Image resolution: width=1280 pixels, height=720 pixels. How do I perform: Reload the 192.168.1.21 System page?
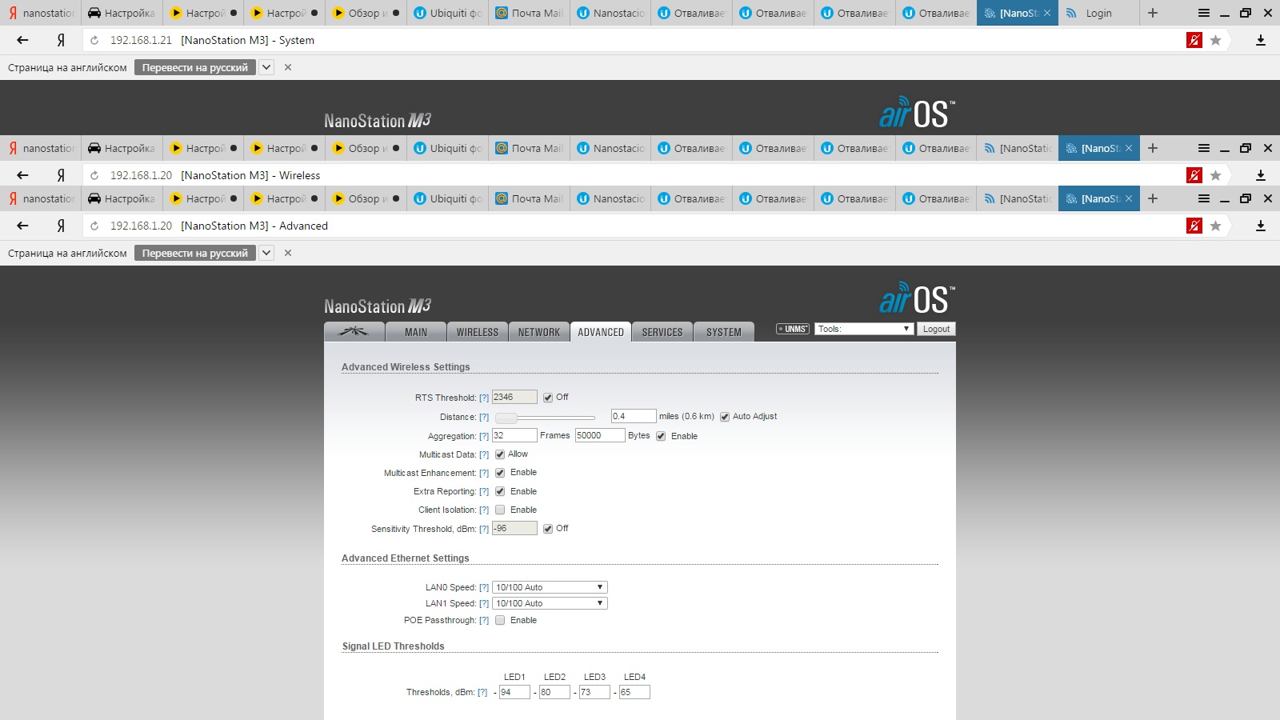click(94, 40)
